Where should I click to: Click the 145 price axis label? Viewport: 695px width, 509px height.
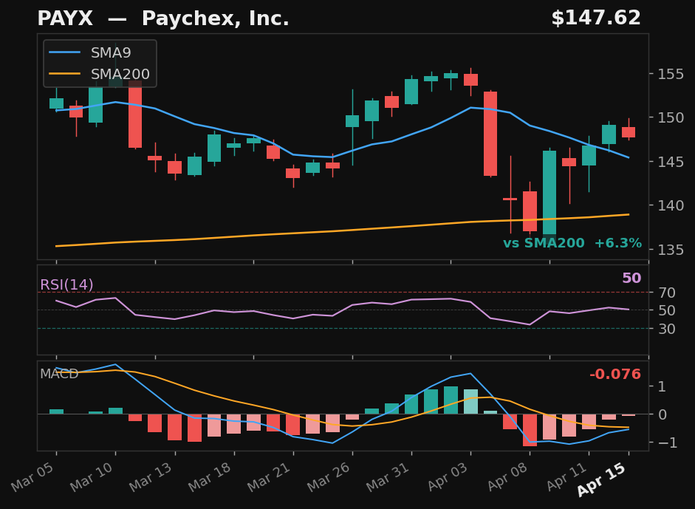click(671, 161)
